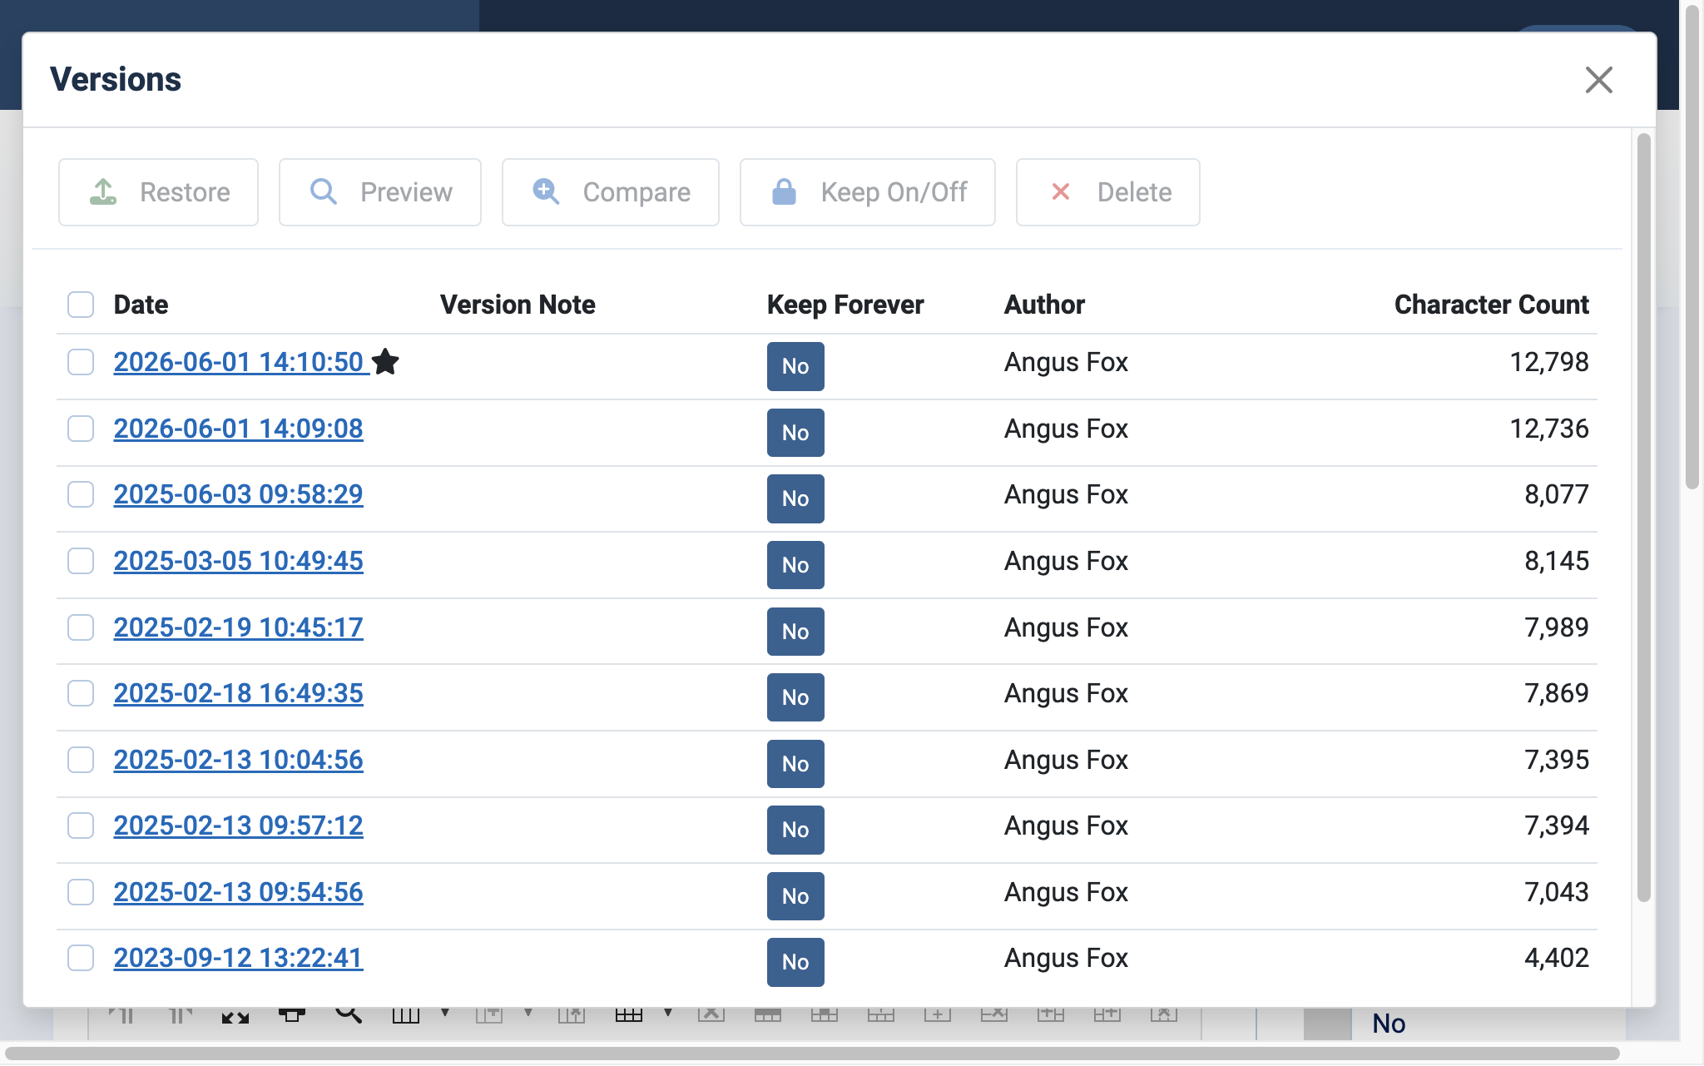Click the star icon beside the 2026-06-01 14:10:50 version
This screenshot has width=1704, height=1066.
click(x=385, y=362)
